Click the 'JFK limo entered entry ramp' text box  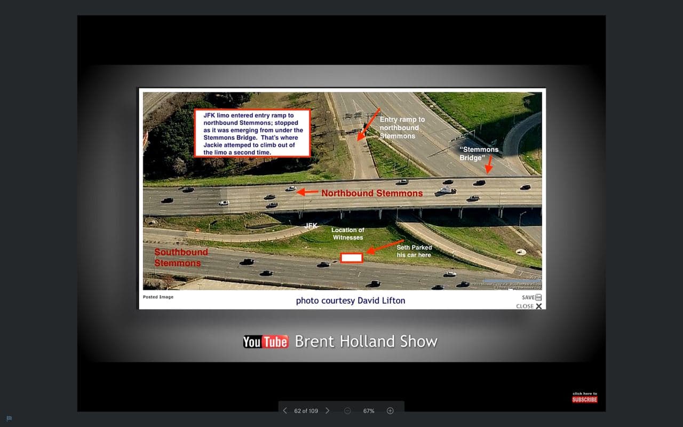252,133
